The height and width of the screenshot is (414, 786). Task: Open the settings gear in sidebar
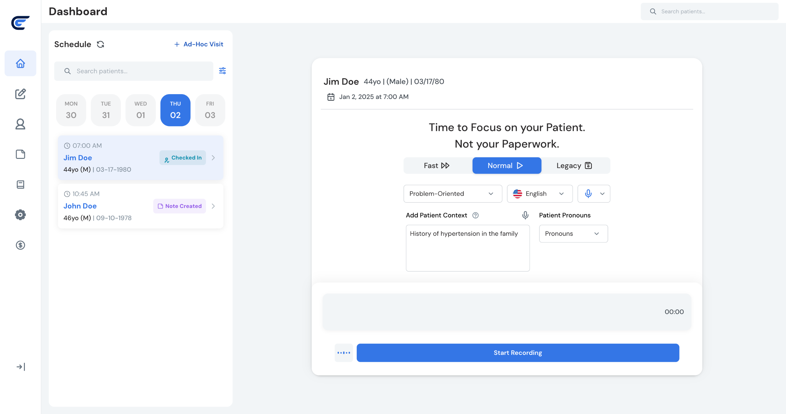click(20, 215)
